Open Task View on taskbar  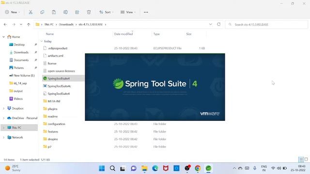[x=123, y=168]
